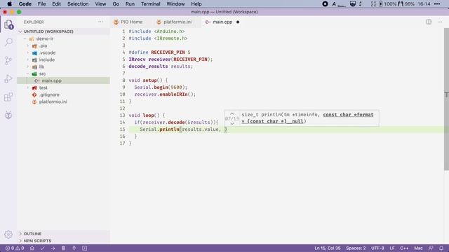Open the Help menu

click(196, 4)
